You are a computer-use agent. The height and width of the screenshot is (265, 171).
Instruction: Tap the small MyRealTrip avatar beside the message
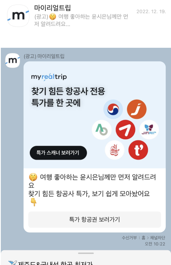[x=13, y=60]
